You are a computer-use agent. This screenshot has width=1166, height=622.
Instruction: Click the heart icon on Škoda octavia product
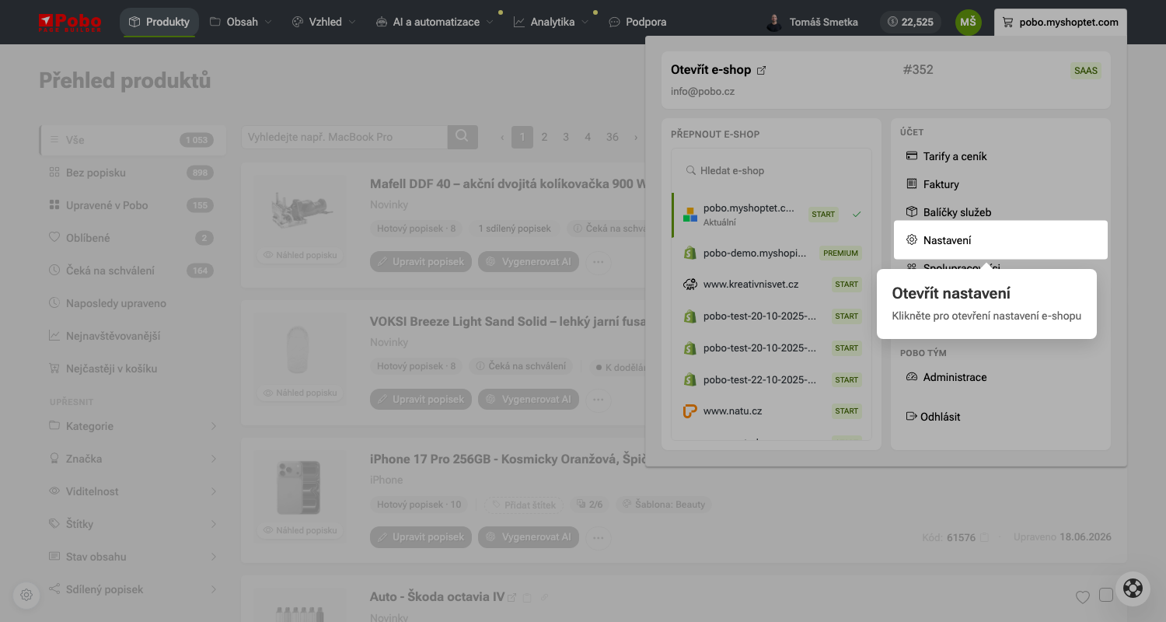(1082, 597)
